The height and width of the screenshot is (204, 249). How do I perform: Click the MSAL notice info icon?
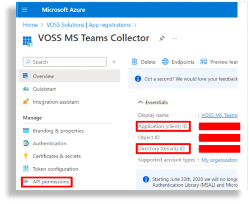tap(146, 179)
